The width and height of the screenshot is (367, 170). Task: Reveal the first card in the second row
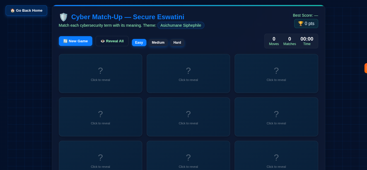pyautogui.click(x=100, y=117)
